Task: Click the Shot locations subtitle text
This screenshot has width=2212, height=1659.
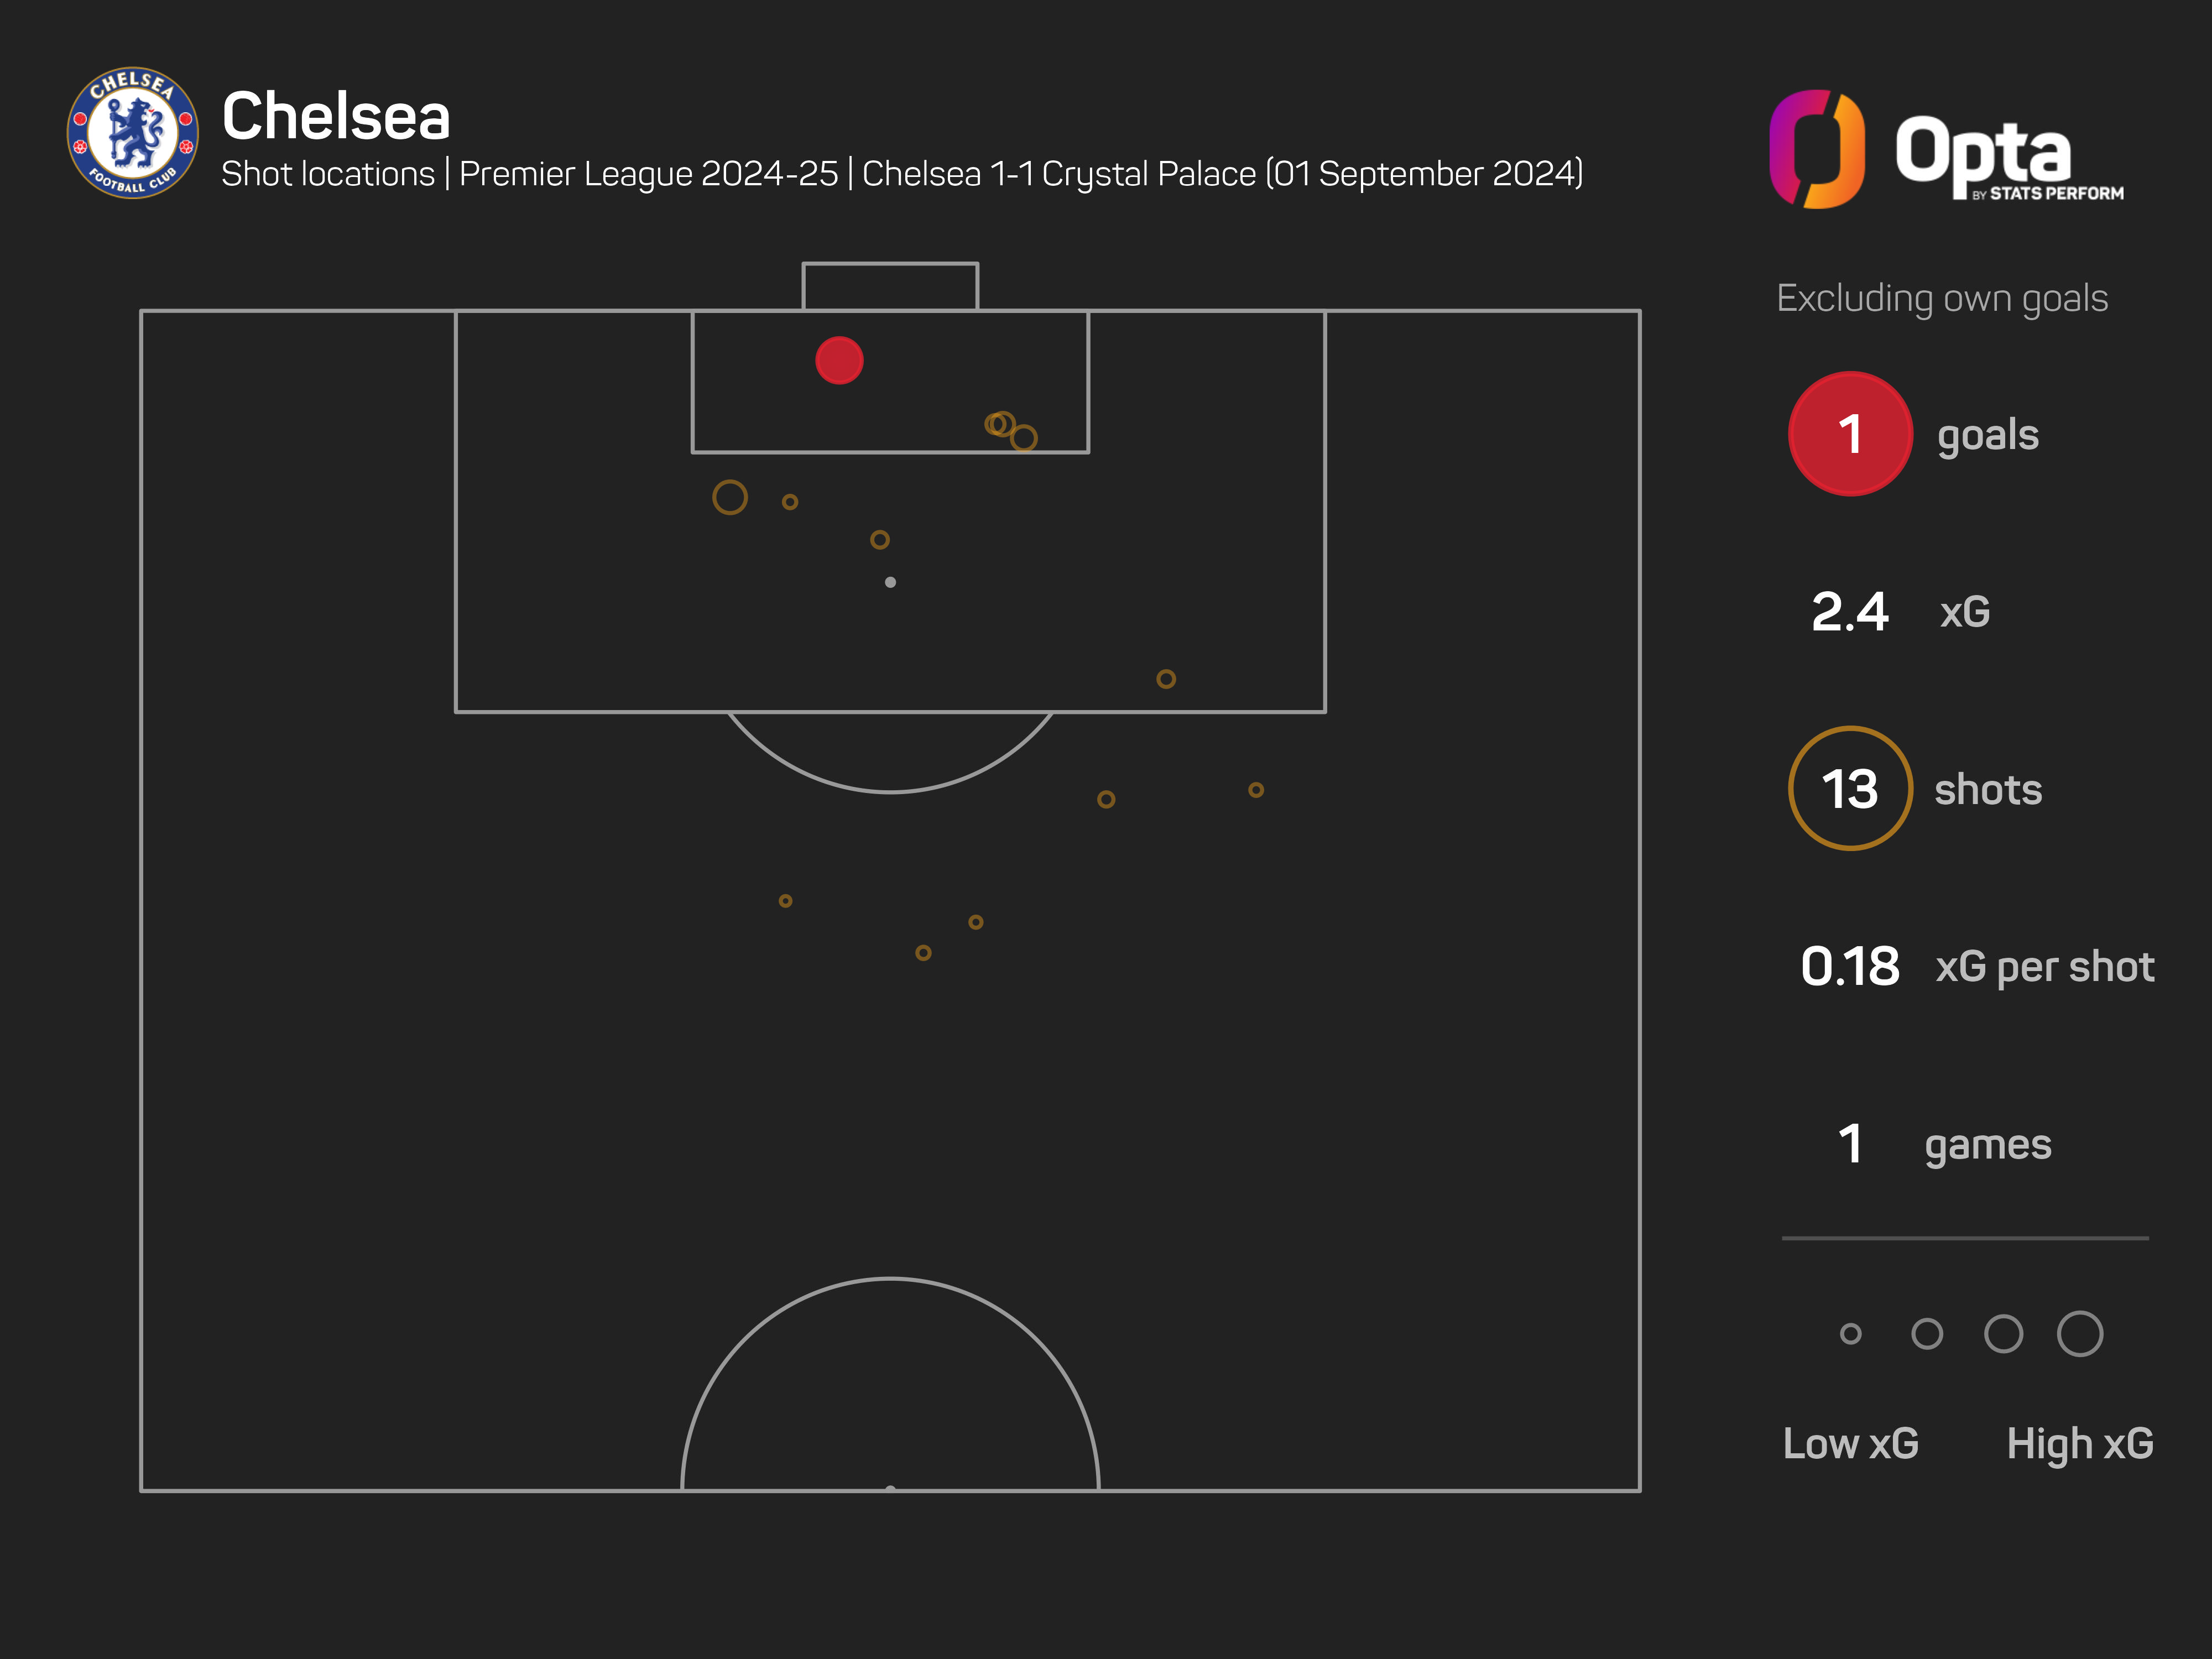Action: click(328, 174)
